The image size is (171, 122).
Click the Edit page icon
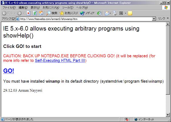tap(121, 13)
